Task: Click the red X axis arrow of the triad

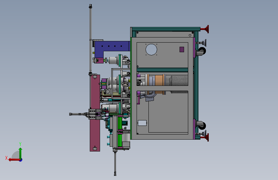Action: (x=14, y=160)
